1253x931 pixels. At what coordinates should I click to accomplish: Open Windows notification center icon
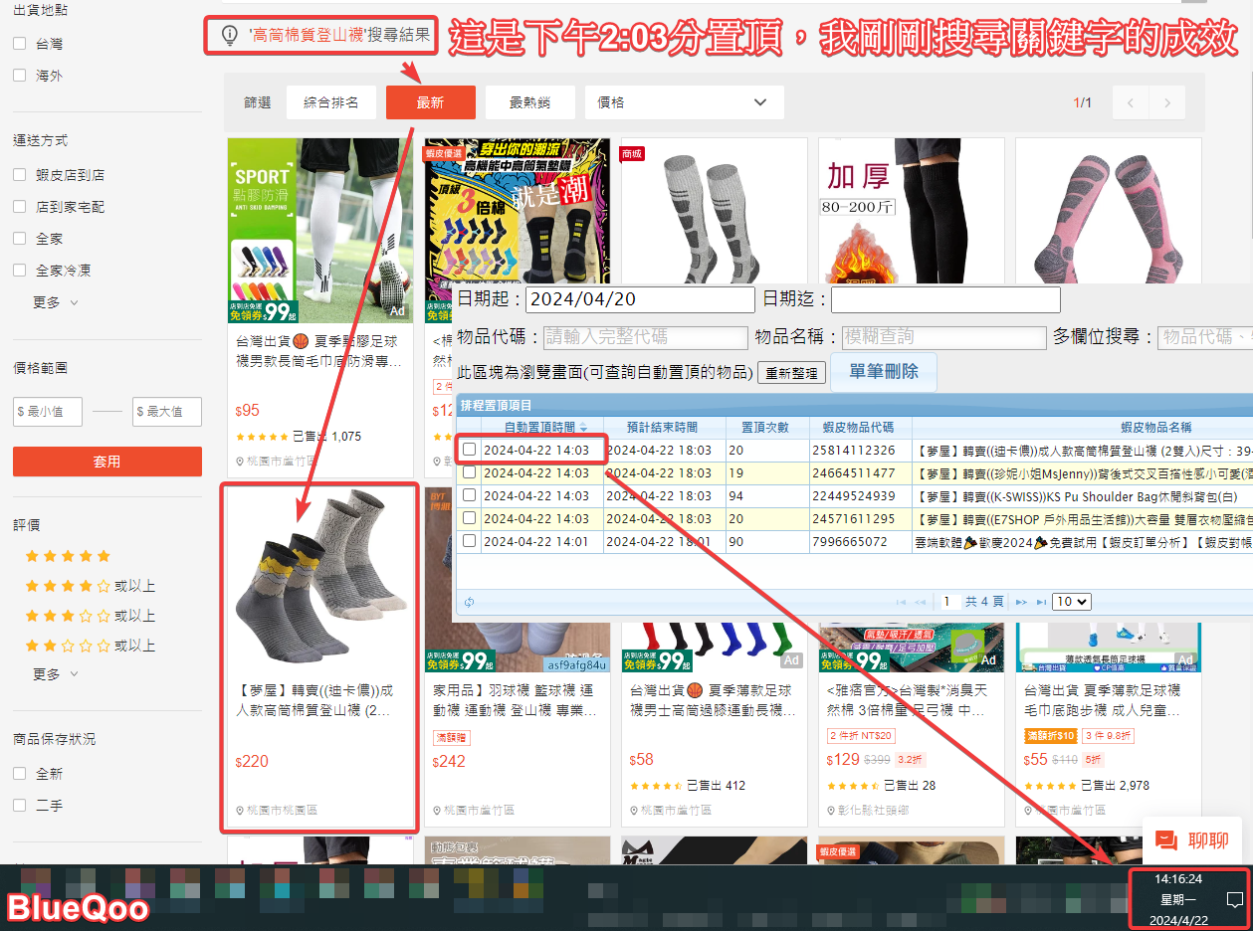tap(1234, 900)
